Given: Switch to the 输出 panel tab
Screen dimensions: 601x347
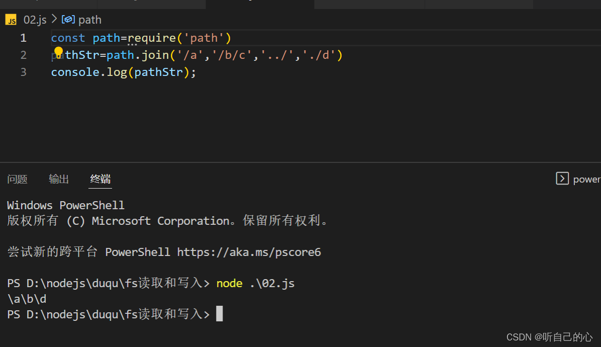Looking at the screenshot, I should point(59,179).
